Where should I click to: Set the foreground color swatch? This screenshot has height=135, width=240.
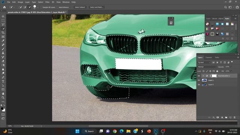tap(2, 108)
